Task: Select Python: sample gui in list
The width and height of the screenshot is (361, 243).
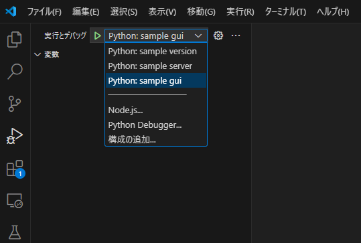Action: (x=156, y=81)
